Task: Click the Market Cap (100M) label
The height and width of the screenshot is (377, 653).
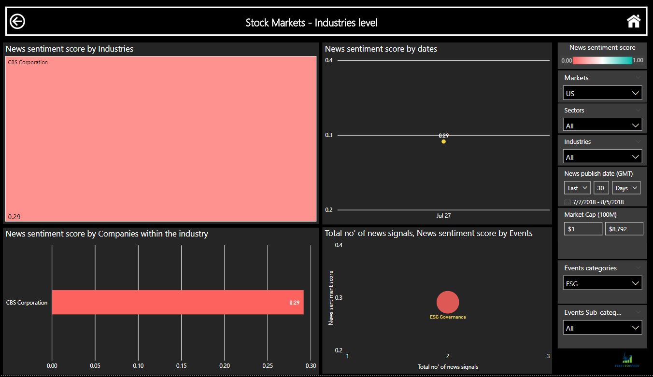Action: click(x=590, y=214)
